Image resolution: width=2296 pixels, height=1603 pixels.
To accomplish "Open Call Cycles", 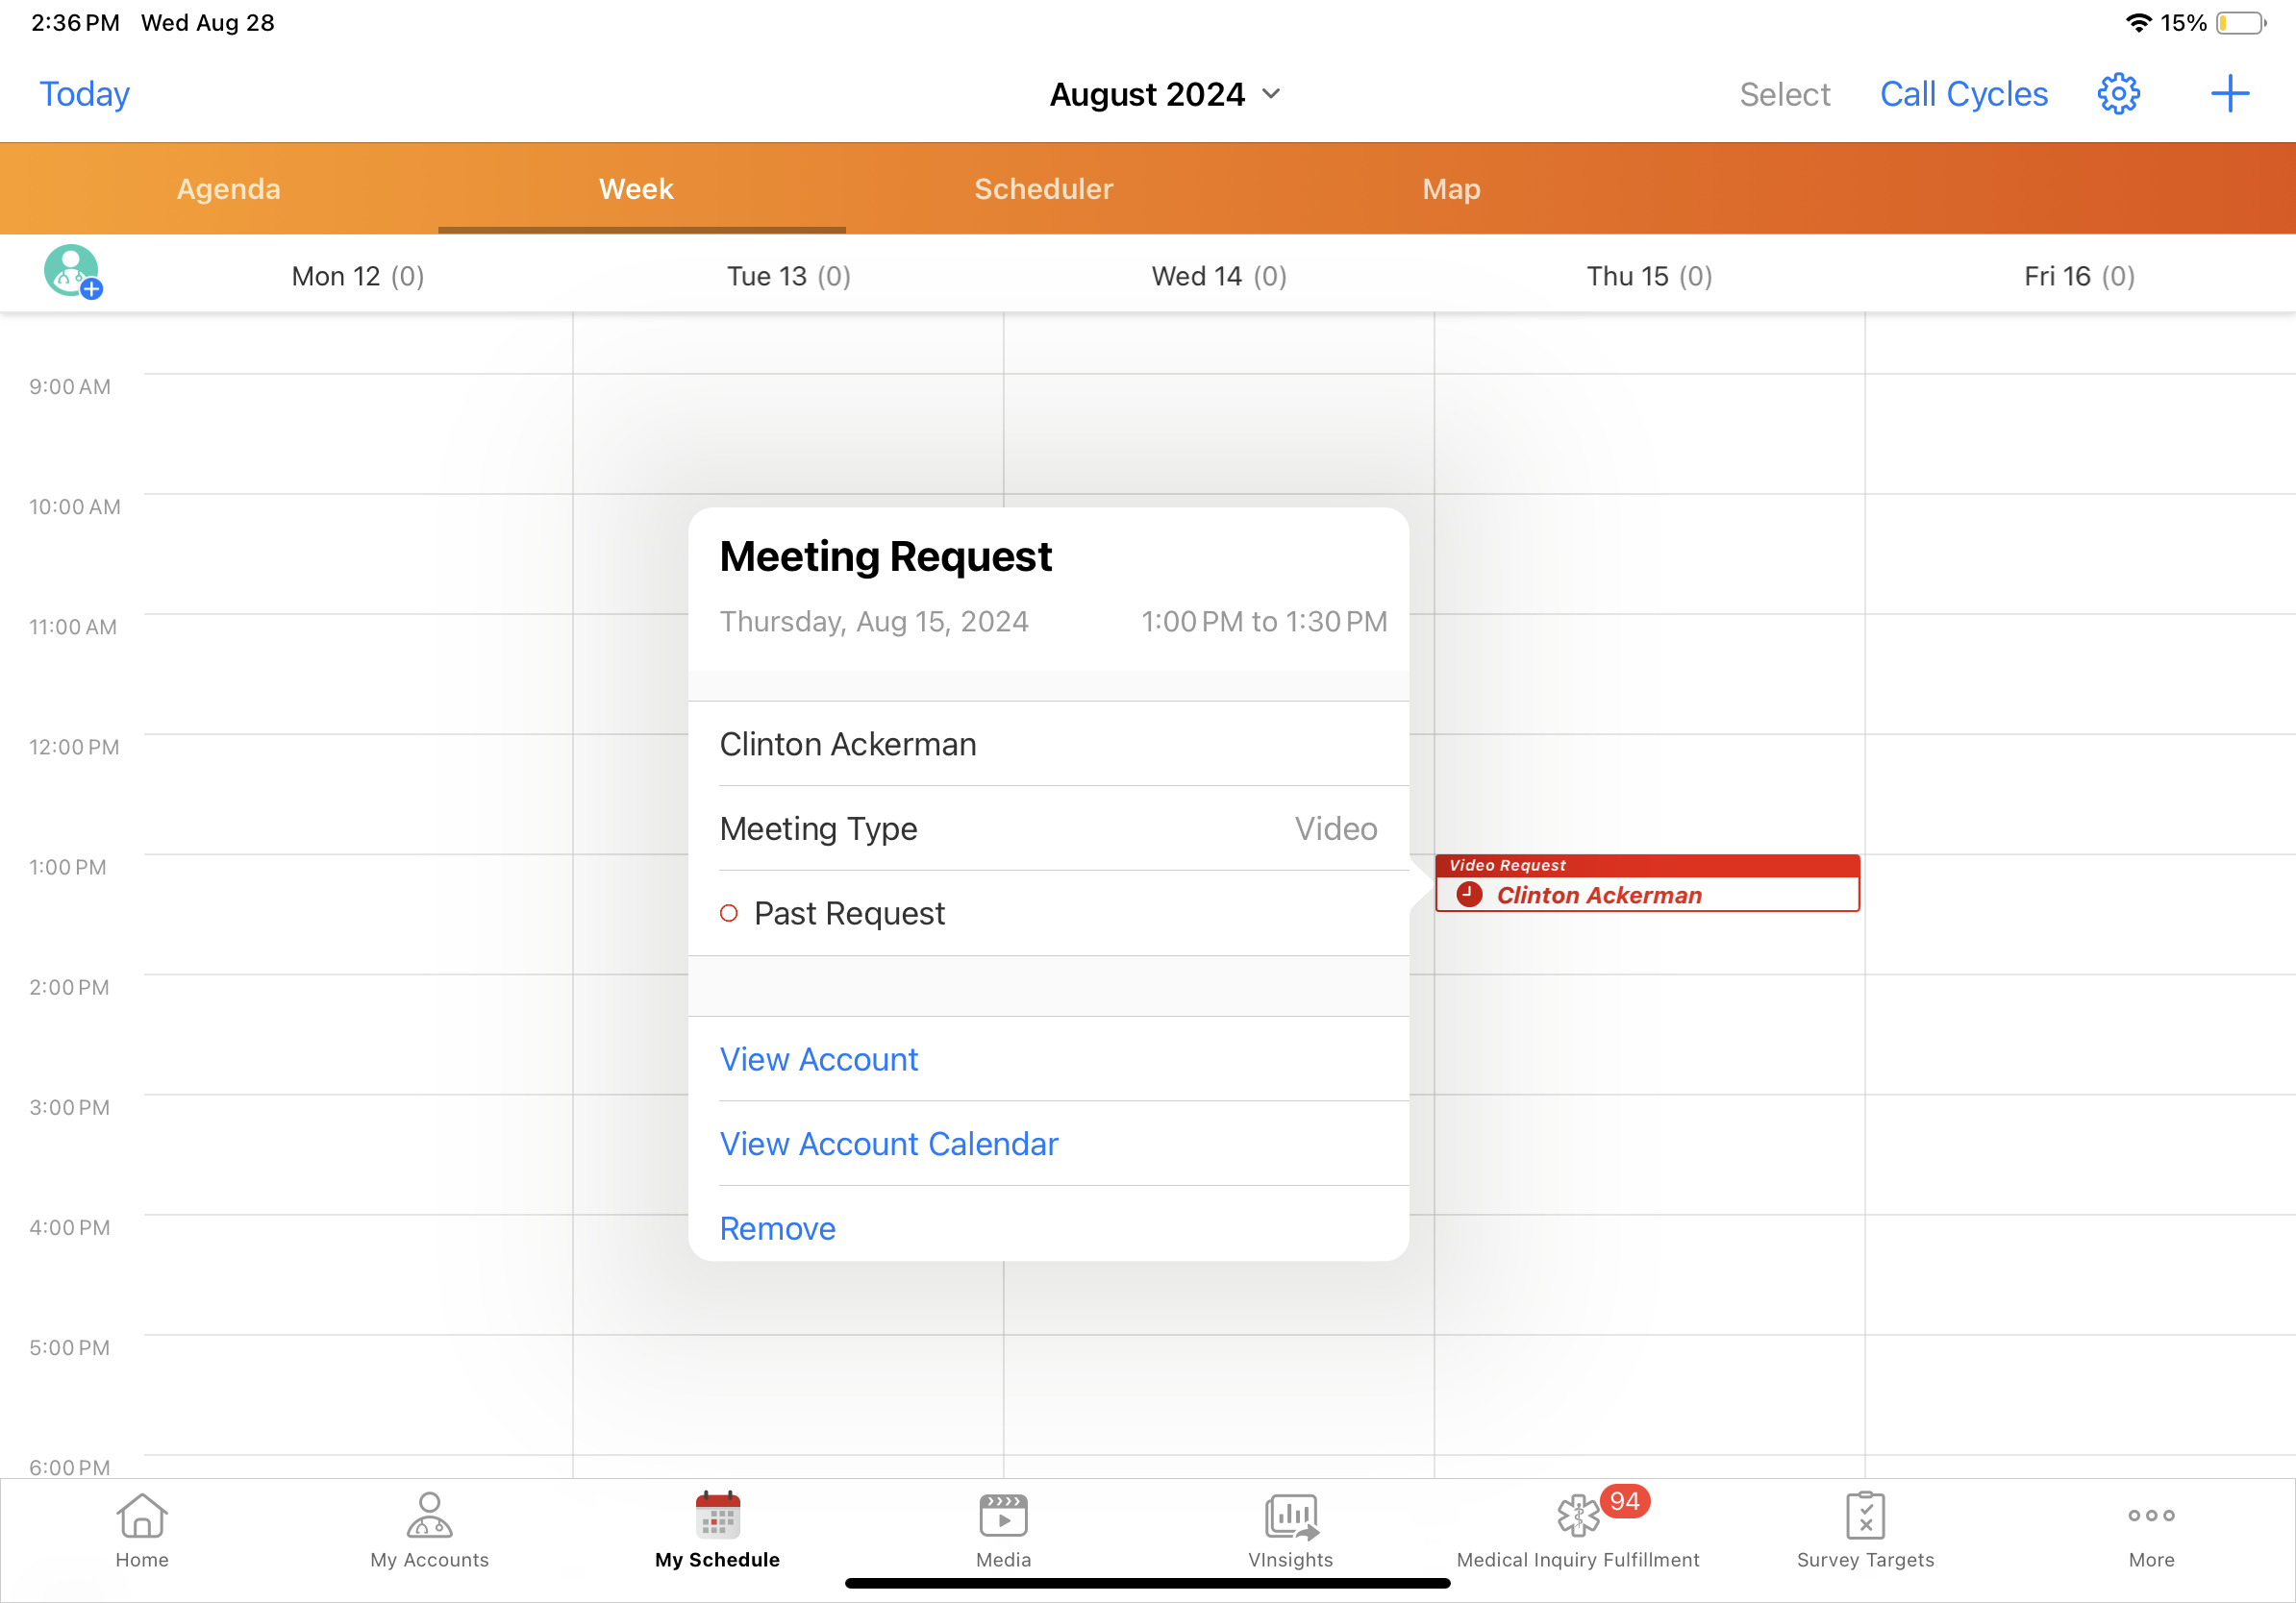I will click(1963, 94).
